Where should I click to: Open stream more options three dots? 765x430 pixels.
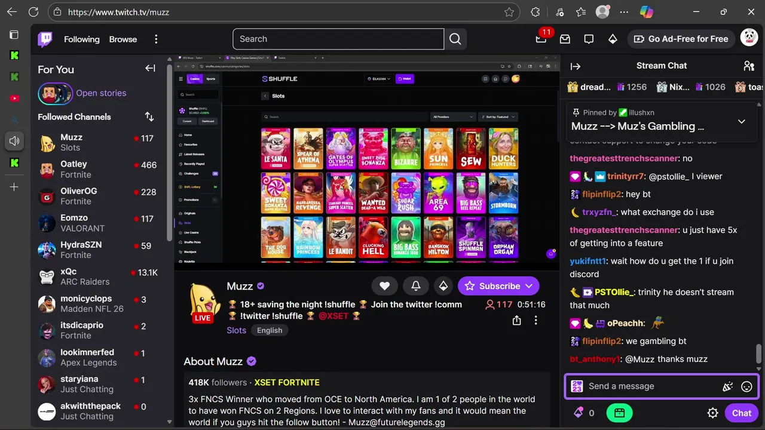click(x=535, y=321)
